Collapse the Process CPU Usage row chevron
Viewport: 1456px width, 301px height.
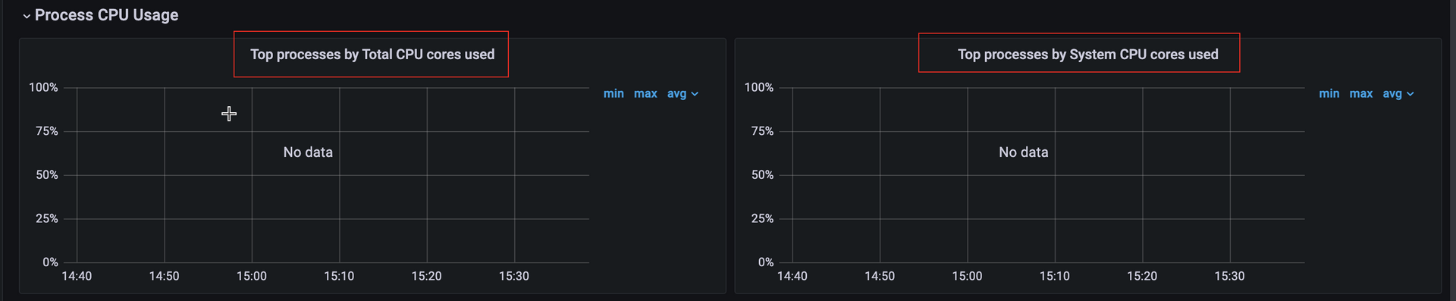click(x=27, y=16)
